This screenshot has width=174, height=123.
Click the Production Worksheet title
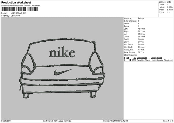pyautogui.click(x=16, y=2)
